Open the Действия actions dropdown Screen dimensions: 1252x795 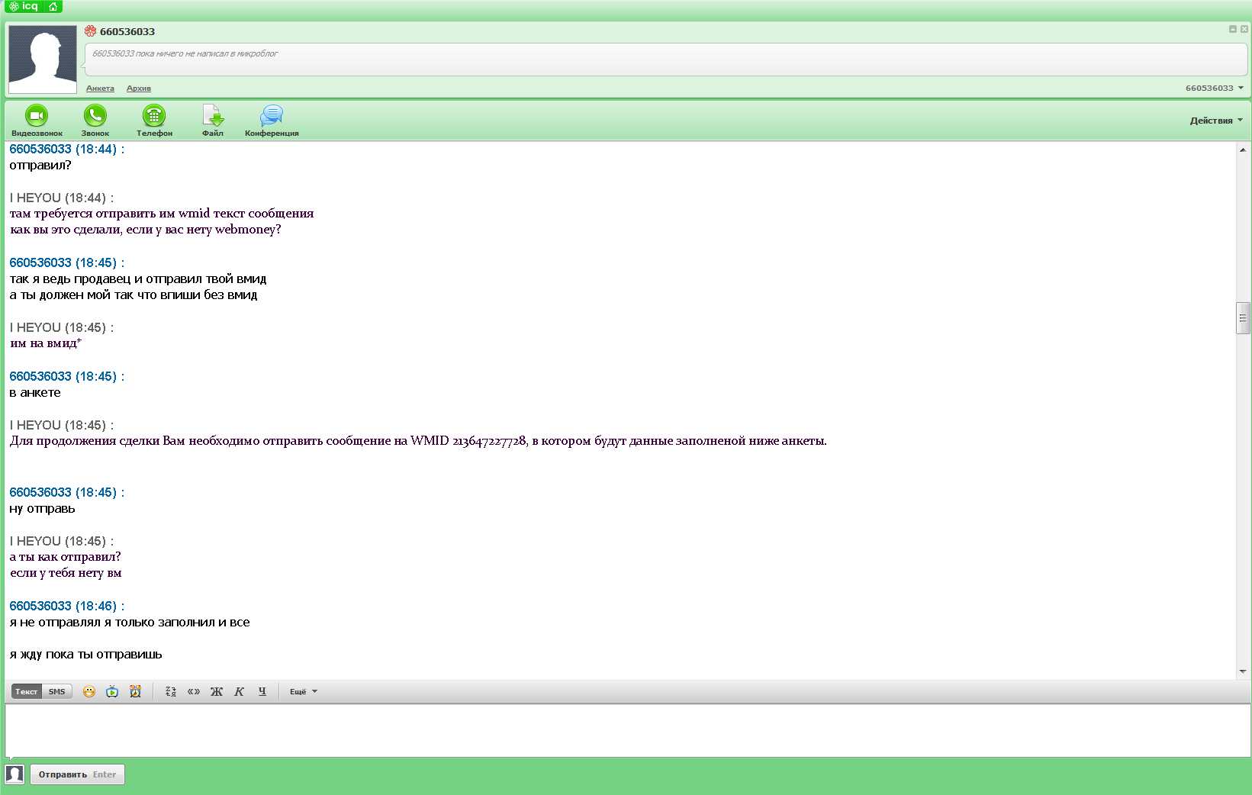(x=1216, y=120)
